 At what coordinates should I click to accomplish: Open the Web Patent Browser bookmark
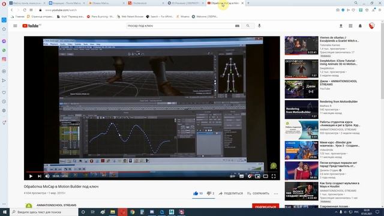pos(130,17)
